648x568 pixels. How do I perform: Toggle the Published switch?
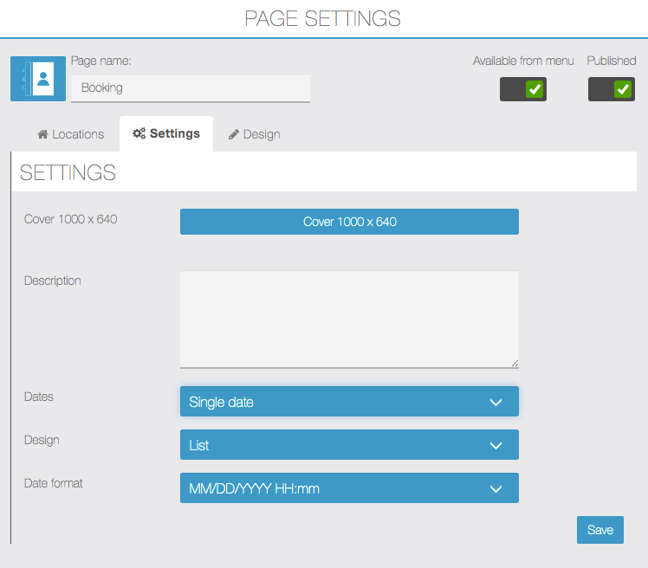click(x=612, y=89)
